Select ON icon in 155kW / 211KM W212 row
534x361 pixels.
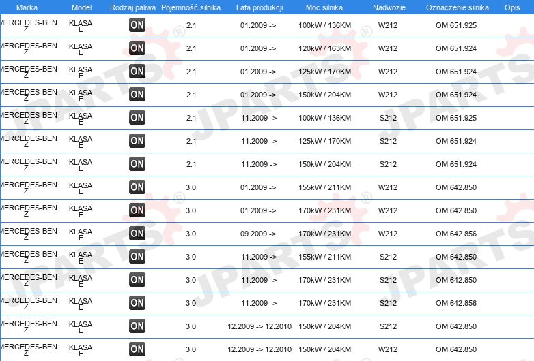pos(137,187)
